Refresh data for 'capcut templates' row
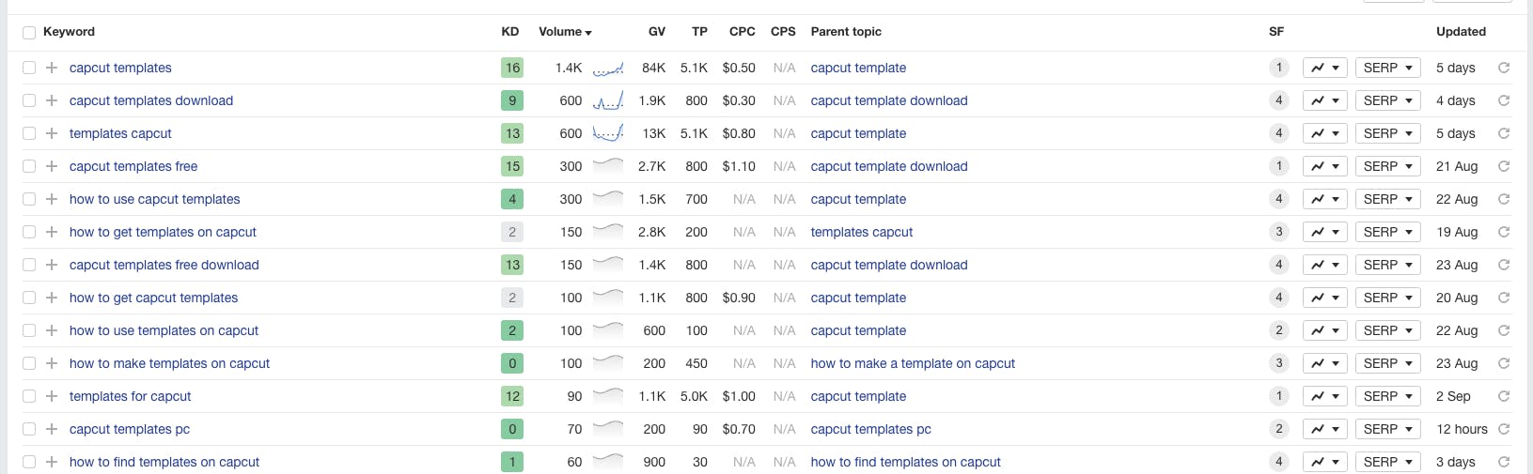 point(1504,68)
